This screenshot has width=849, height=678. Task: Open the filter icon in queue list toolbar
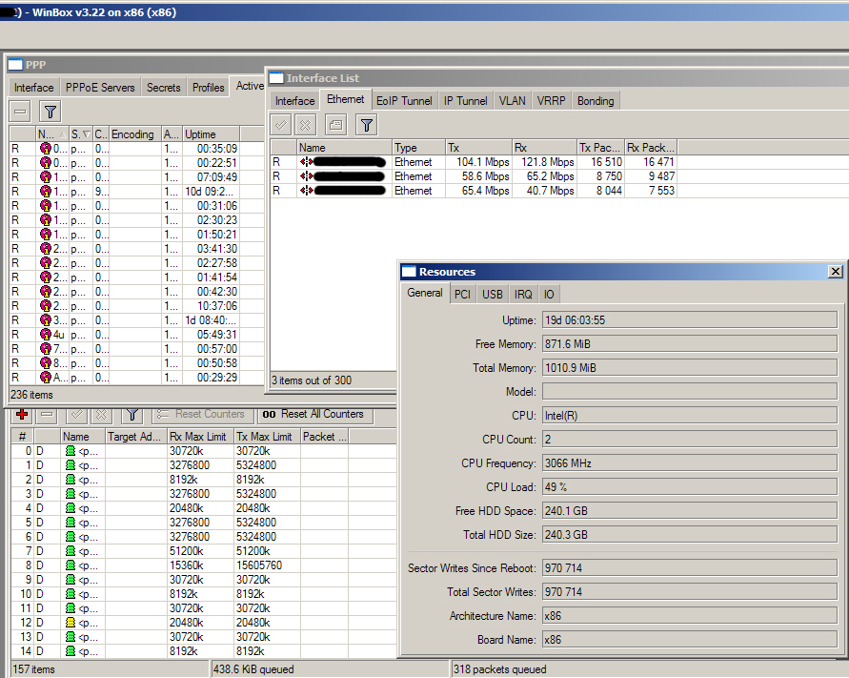coord(132,415)
